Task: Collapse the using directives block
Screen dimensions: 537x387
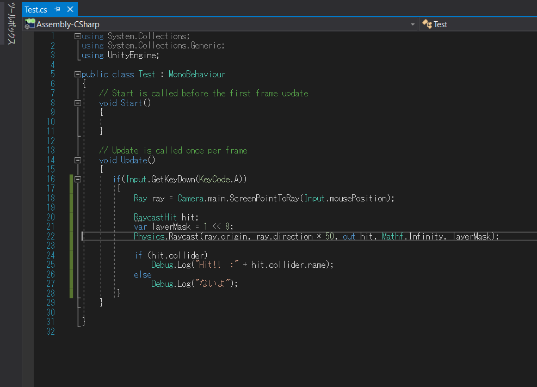Action: pos(78,36)
